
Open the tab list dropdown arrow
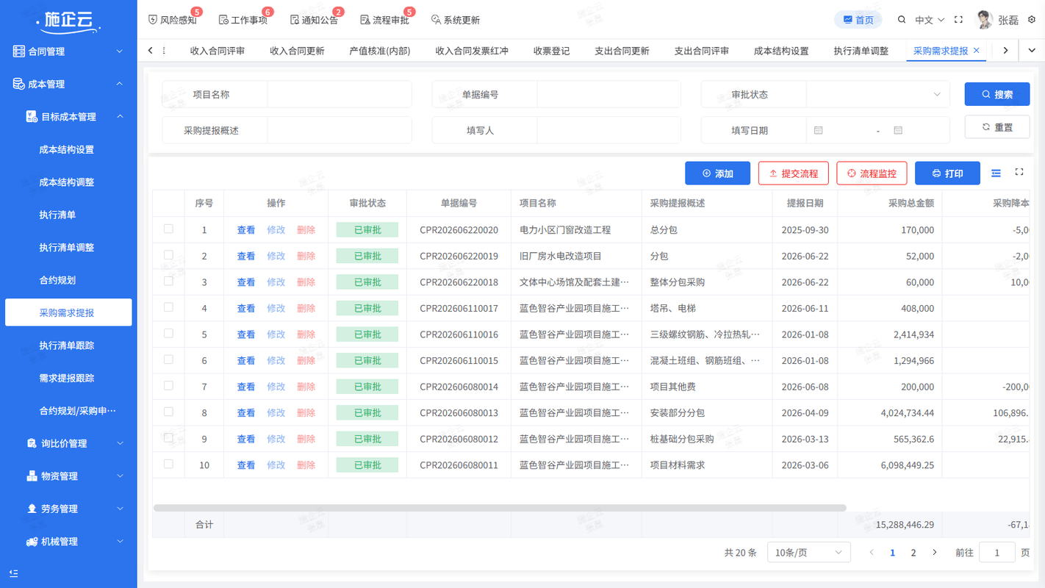(1032, 51)
